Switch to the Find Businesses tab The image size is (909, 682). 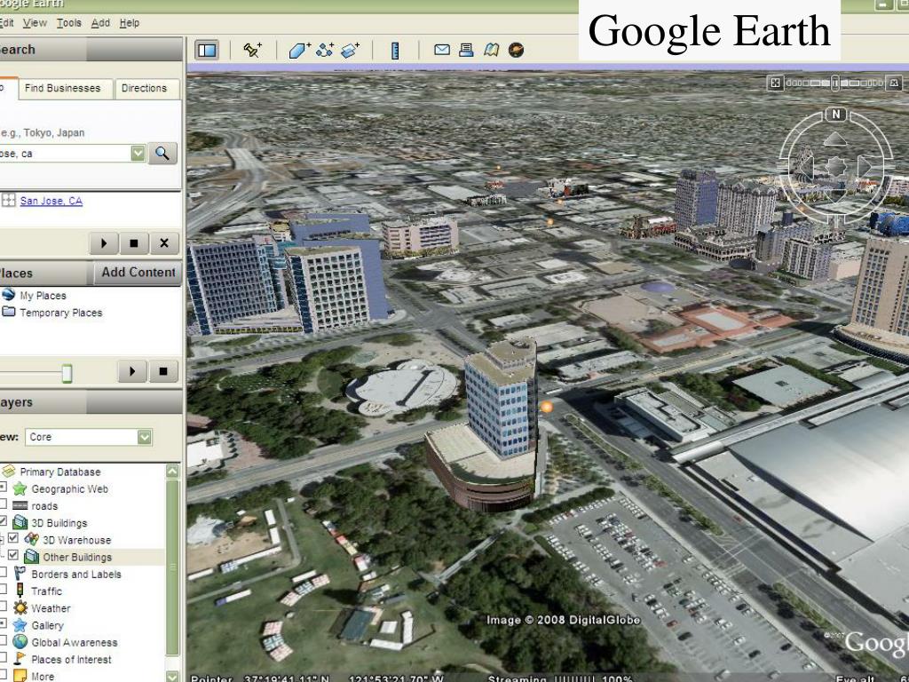tap(66, 88)
